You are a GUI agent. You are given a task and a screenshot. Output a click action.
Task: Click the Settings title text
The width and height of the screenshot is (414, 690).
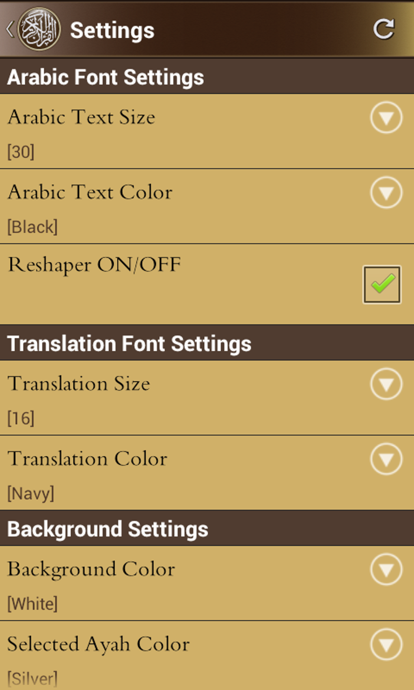point(112,30)
